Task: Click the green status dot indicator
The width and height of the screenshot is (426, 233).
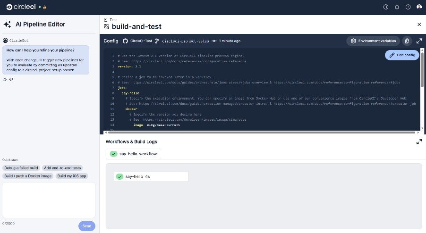Action: coord(40,7)
